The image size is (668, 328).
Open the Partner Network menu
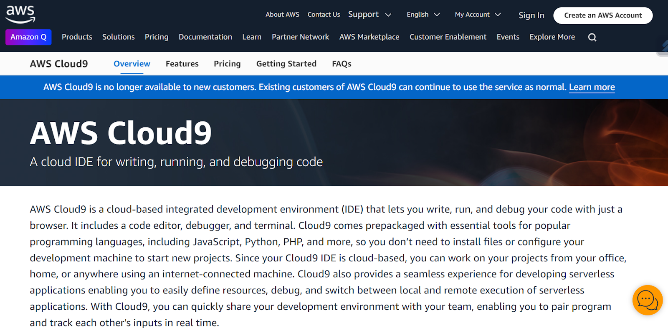301,37
